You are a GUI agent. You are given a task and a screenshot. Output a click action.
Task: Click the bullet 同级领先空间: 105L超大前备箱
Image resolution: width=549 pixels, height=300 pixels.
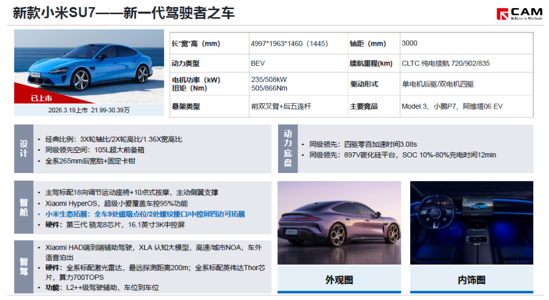pos(95,150)
